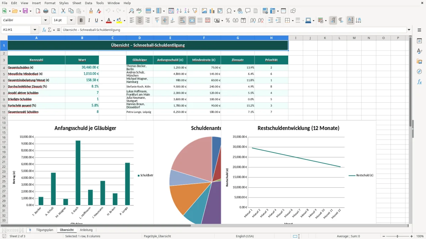Open the sidebar Properties panel icon

(419, 41)
